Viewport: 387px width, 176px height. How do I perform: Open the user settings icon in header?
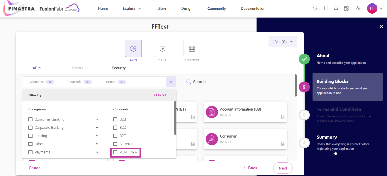[358, 8]
